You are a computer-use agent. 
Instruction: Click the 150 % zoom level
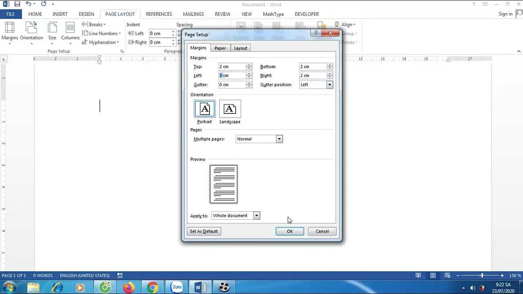click(x=514, y=276)
